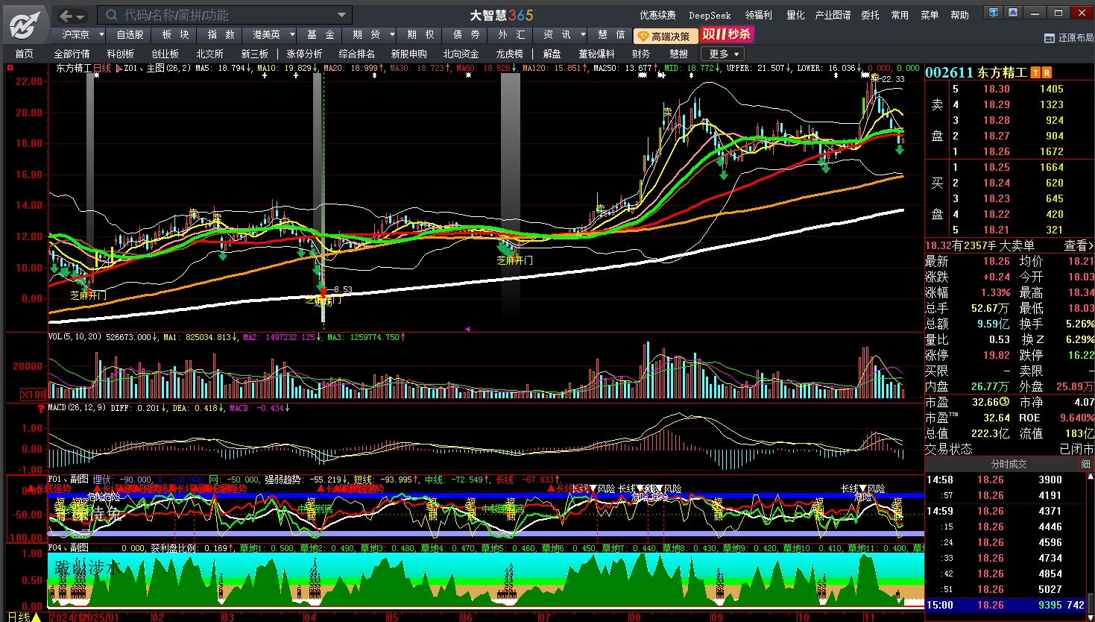1095x622 pixels.
Task: Click the red flag indicator icon
Action: pyautogui.click(x=119, y=68)
